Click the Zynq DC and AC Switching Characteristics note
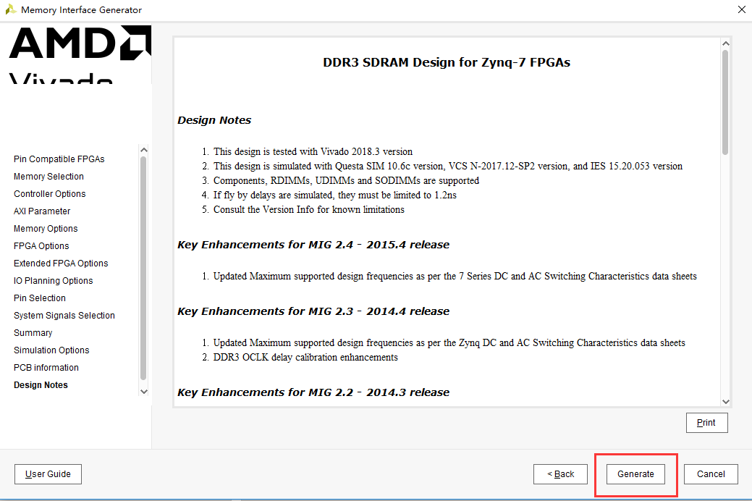The height and width of the screenshot is (501, 752). click(x=449, y=343)
